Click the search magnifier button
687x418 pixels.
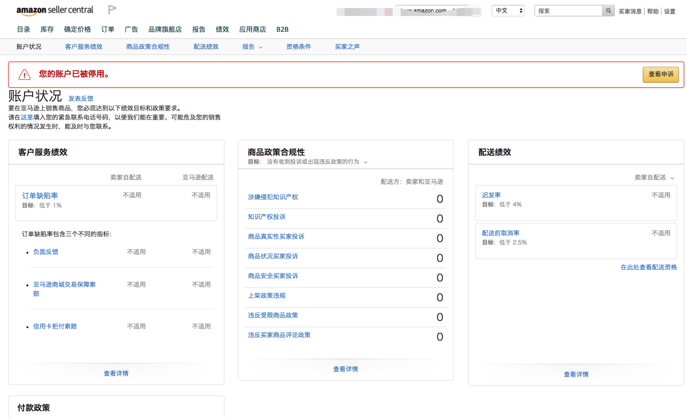[608, 11]
